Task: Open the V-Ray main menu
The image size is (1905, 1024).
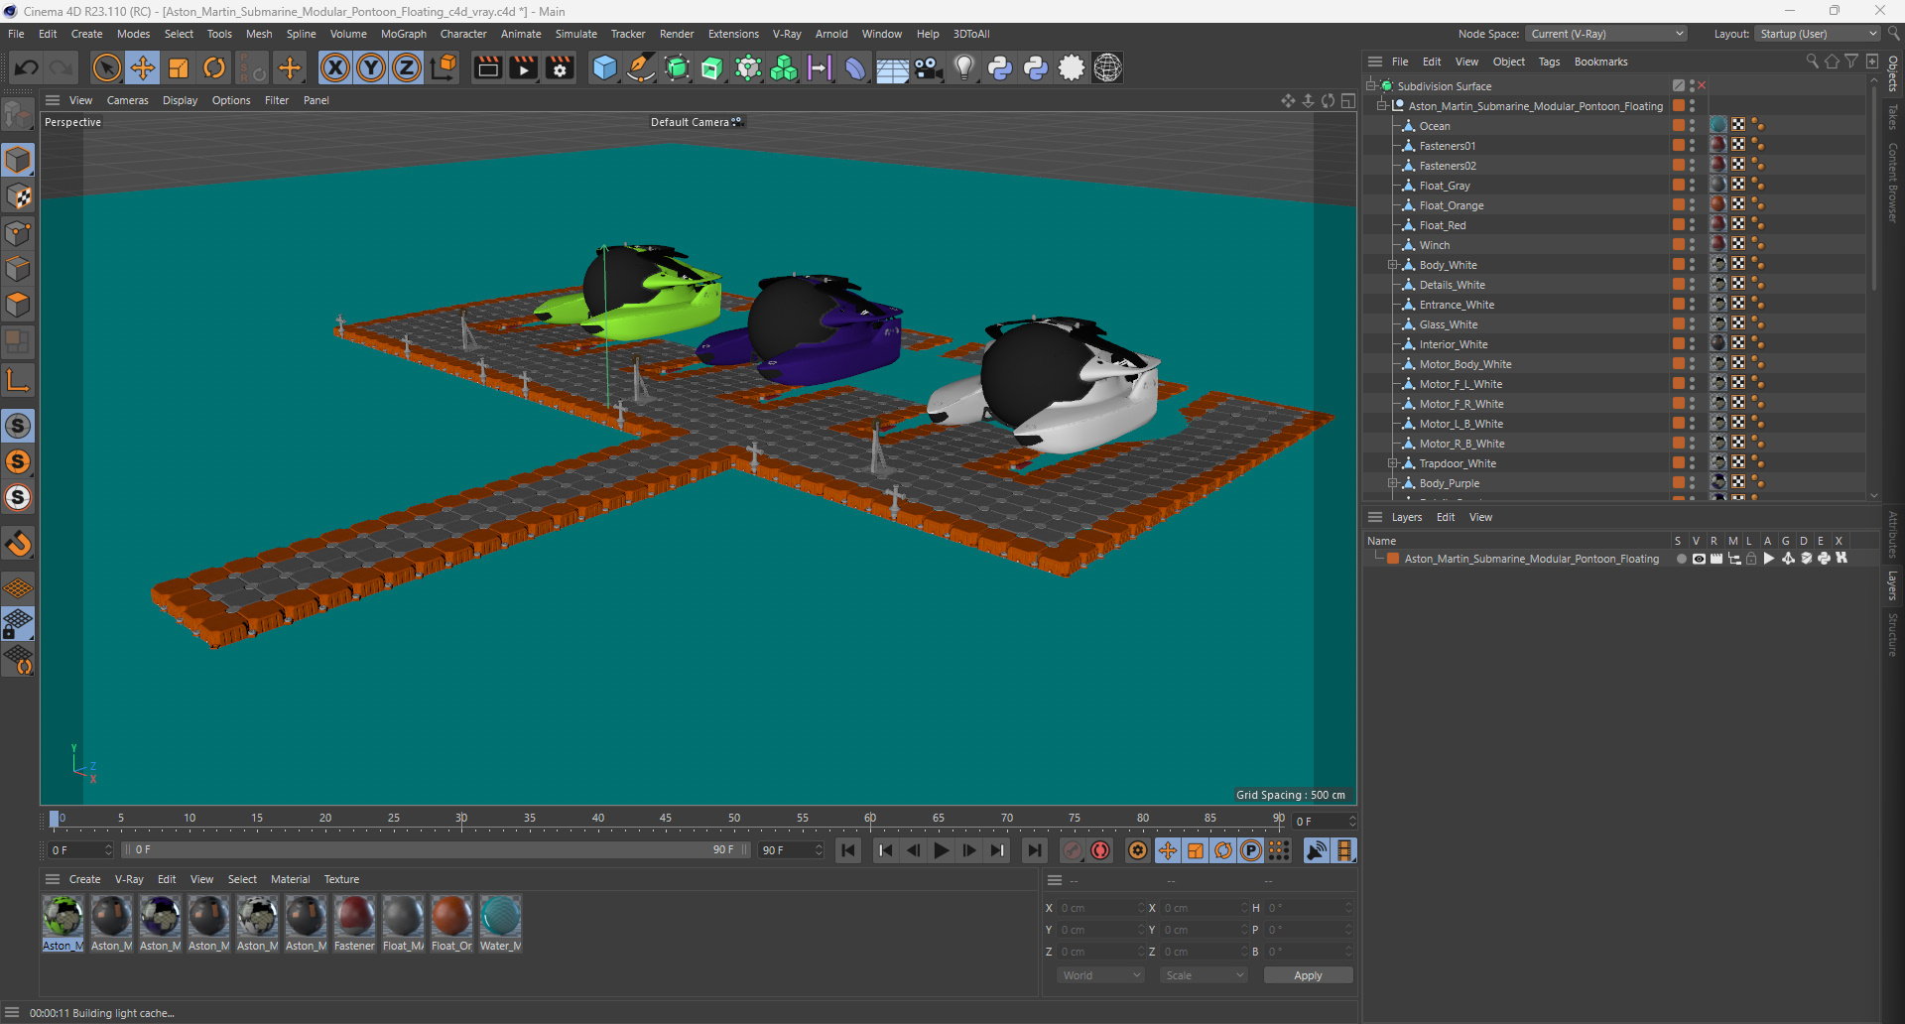Action: coord(787,34)
